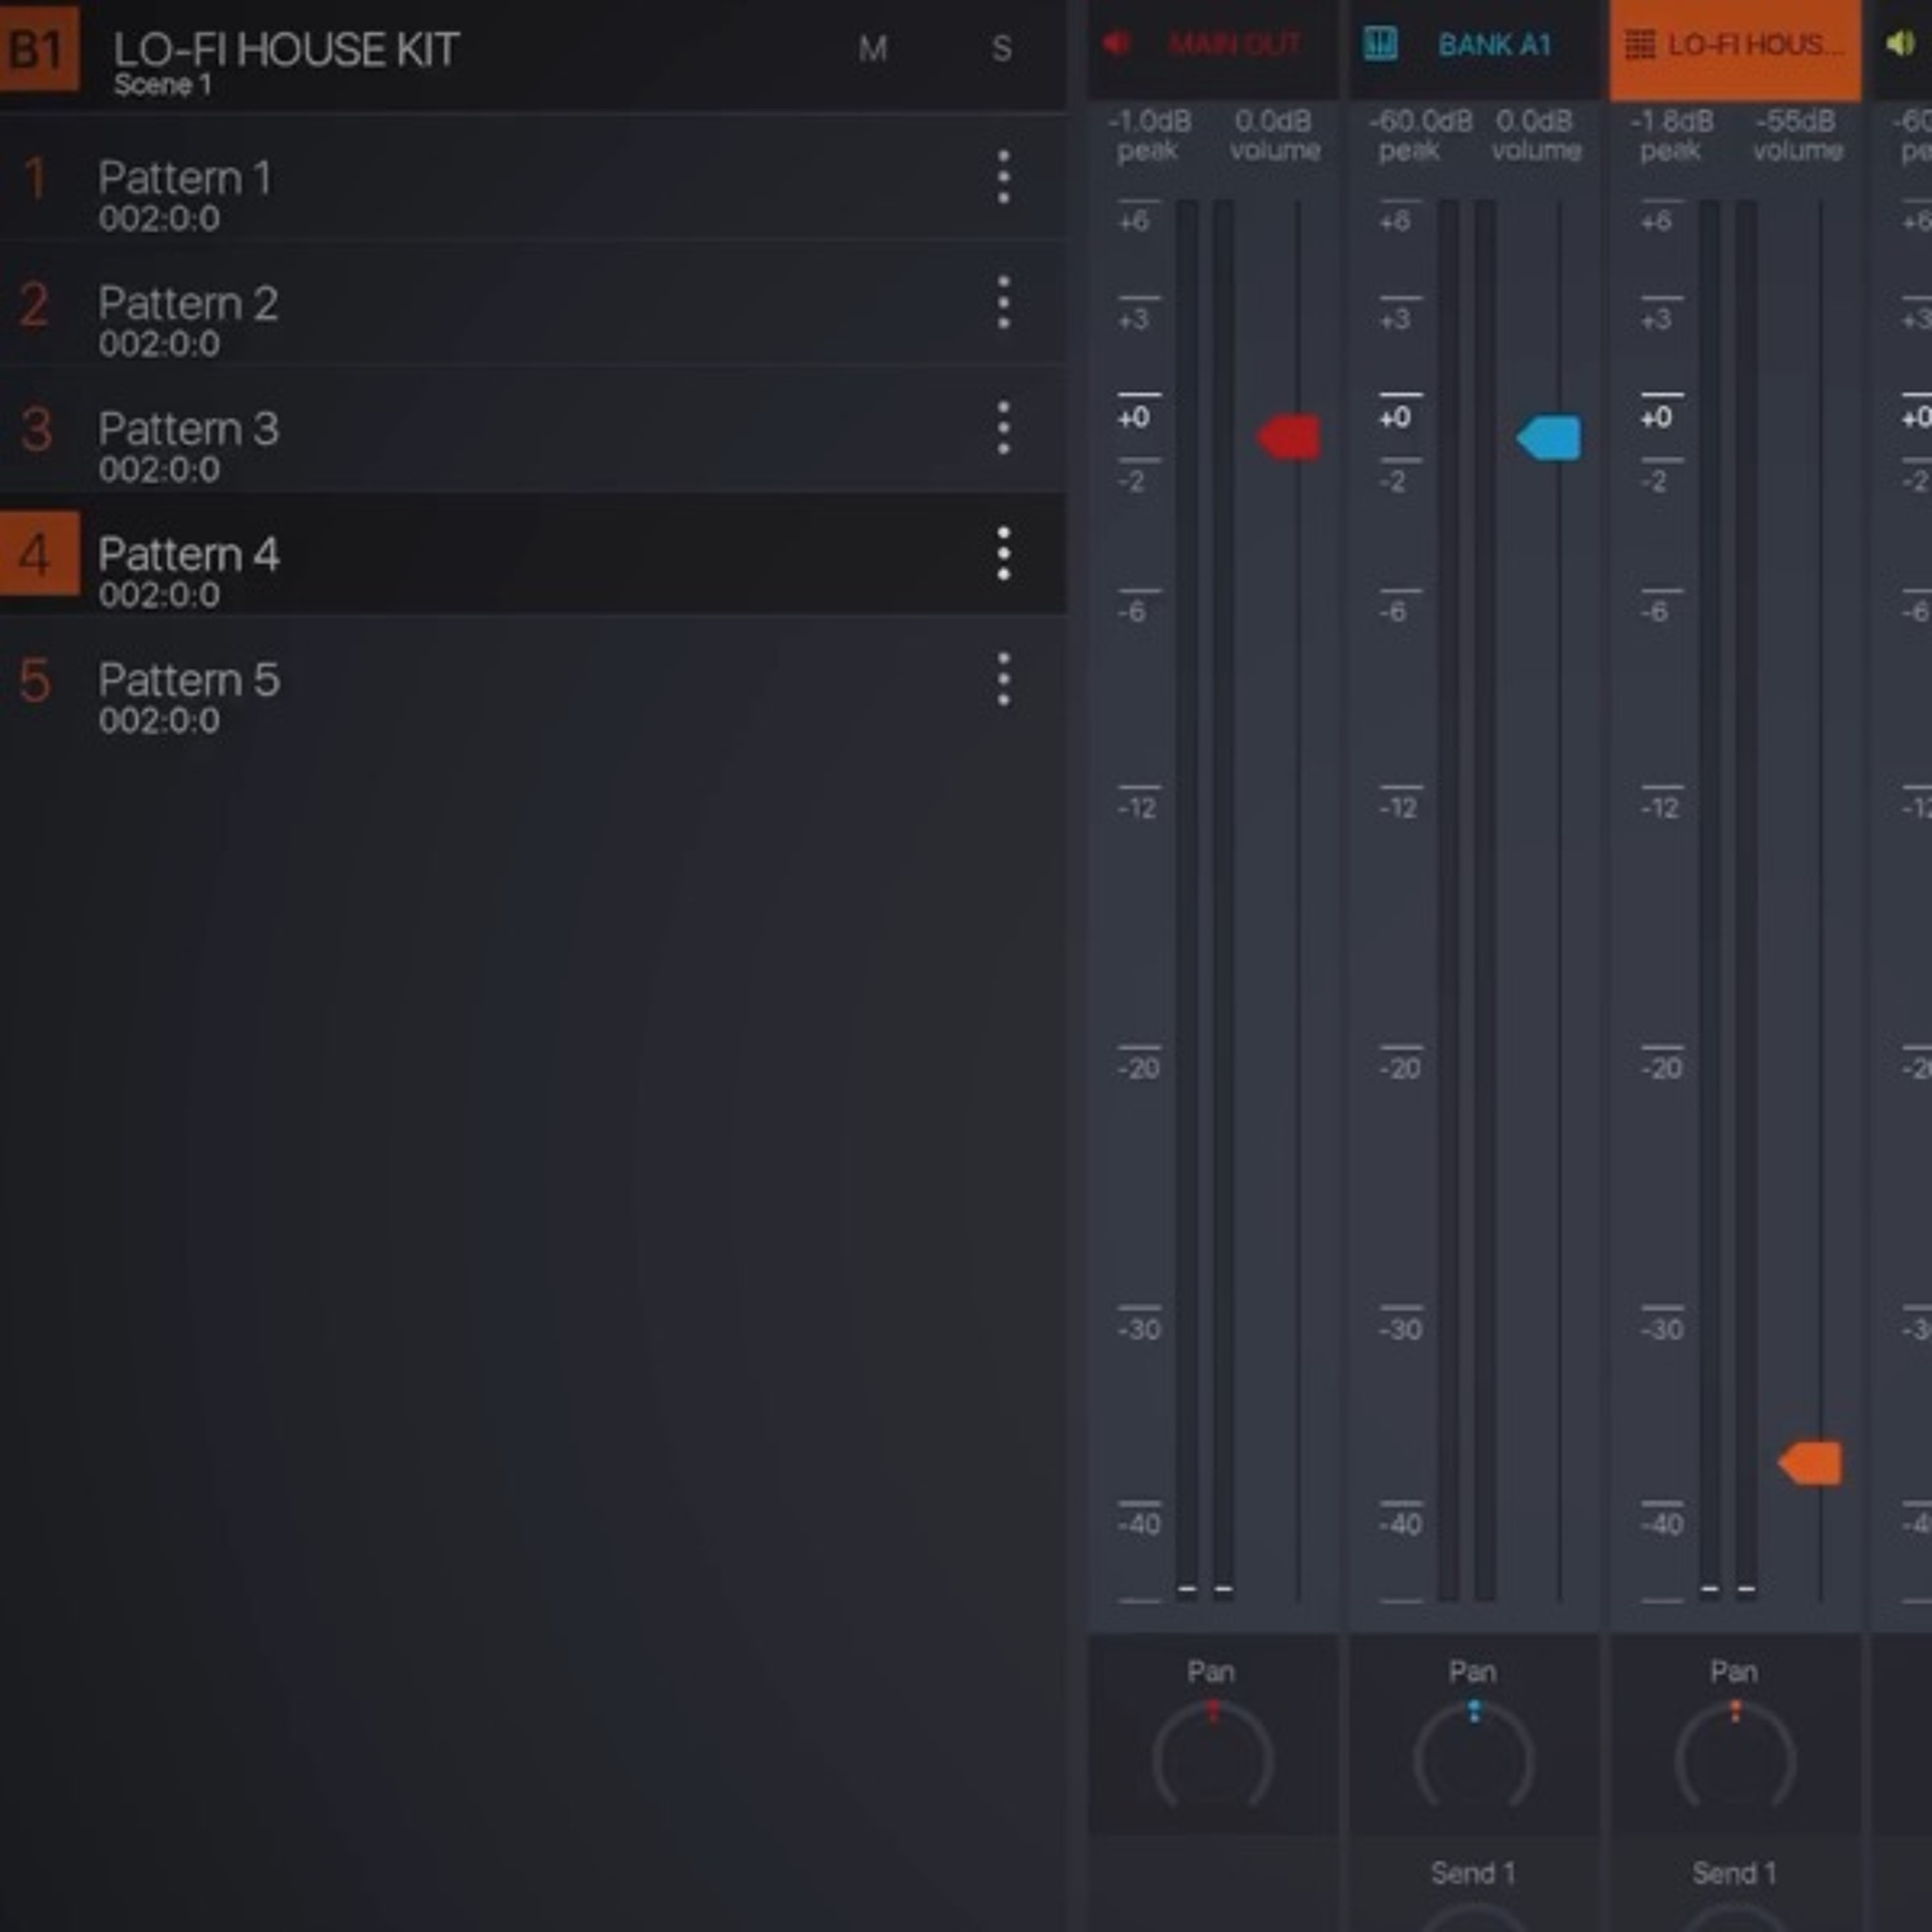Click the orange Lo-Fi House volume fader handle
The height and width of the screenshot is (1932, 1932).
point(1810,1463)
